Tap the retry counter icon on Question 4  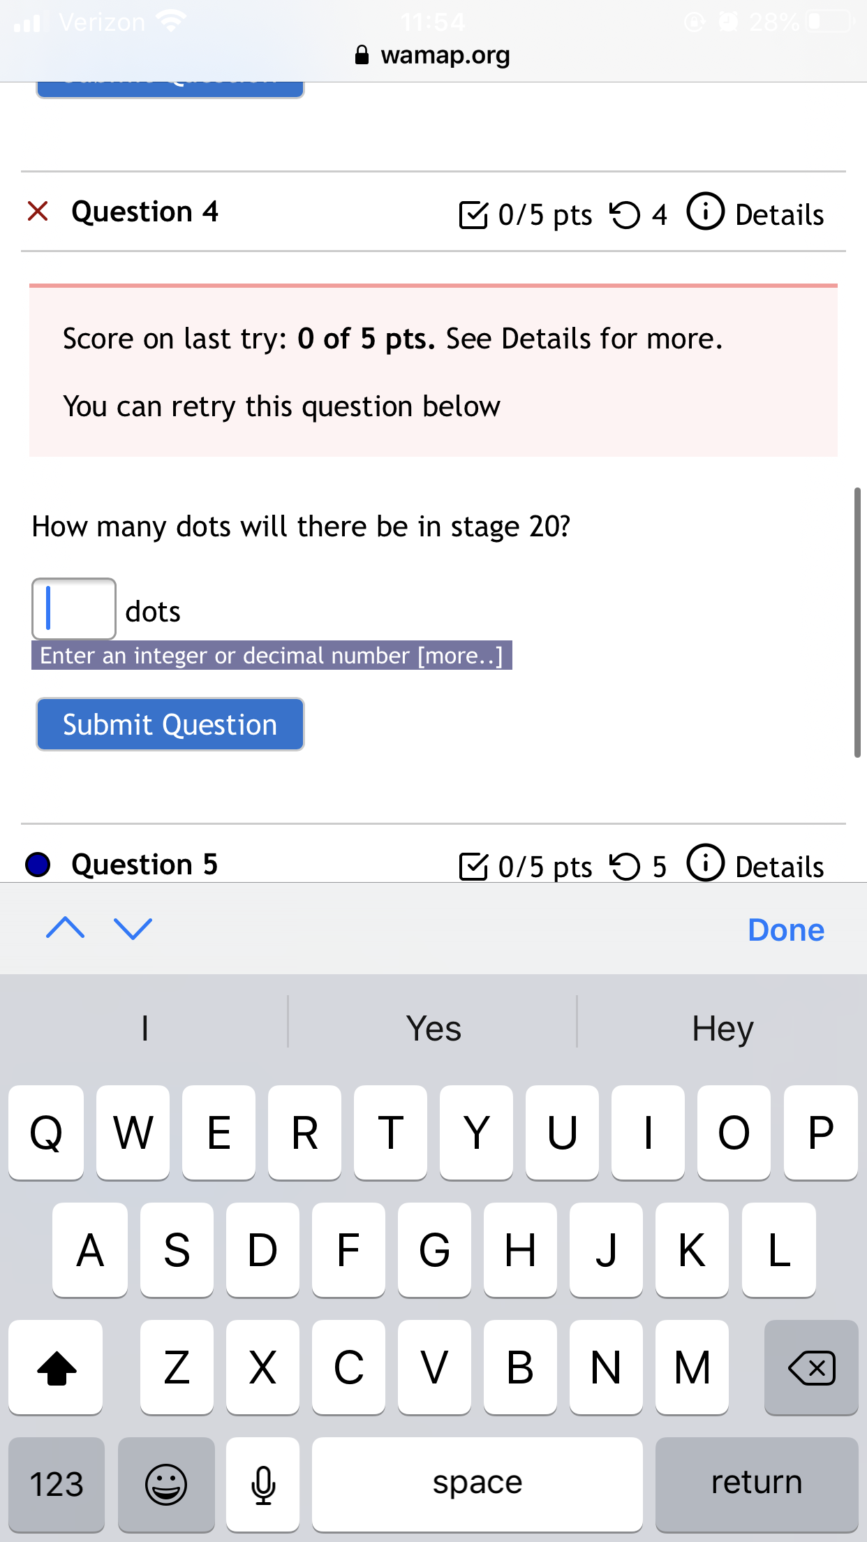[625, 214]
